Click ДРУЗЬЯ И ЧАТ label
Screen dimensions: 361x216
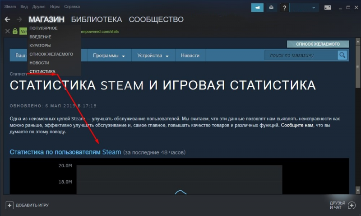[337, 205]
